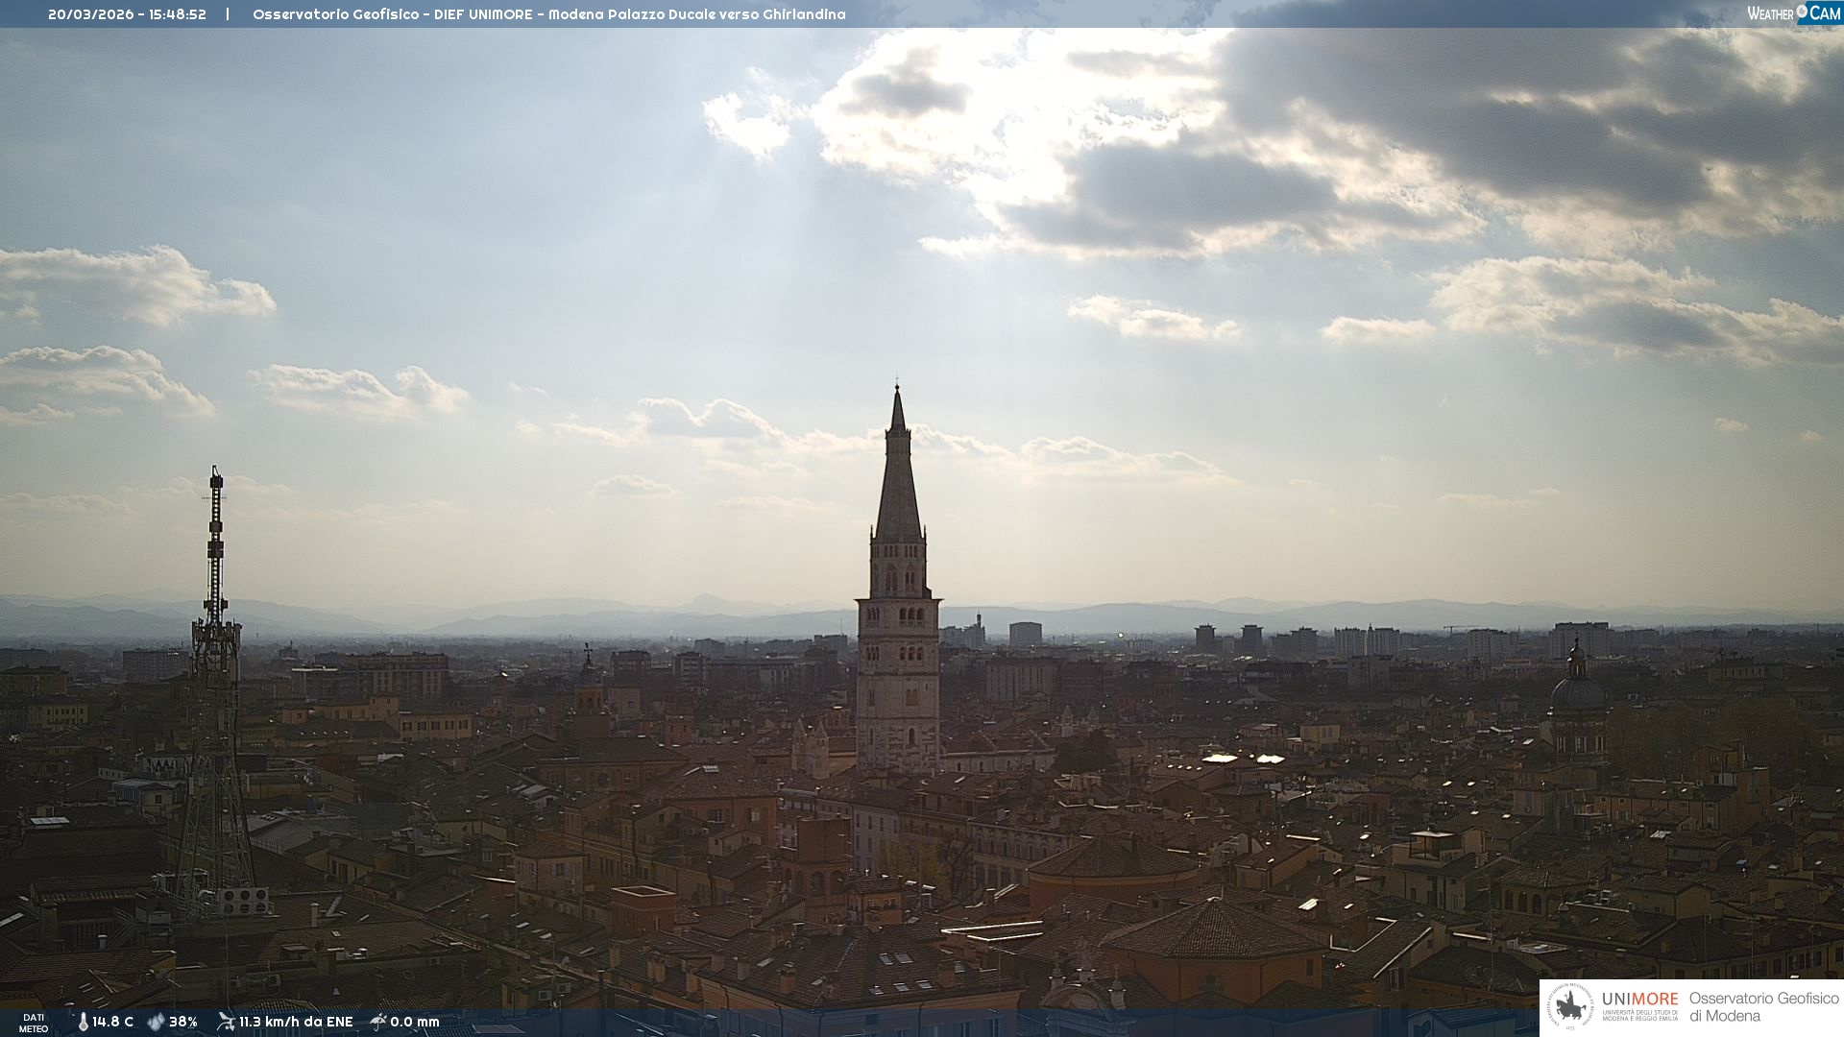Click the 0.0 mm rainfall value
The image size is (1844, 1037).
pos(415,1023)
